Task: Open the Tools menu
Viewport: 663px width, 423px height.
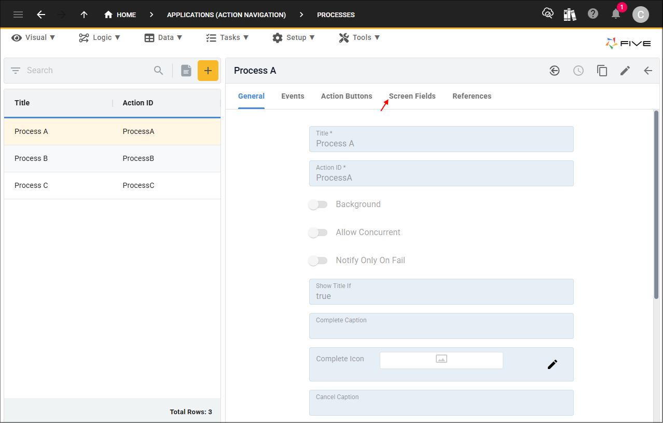Action: coord(360,37)
